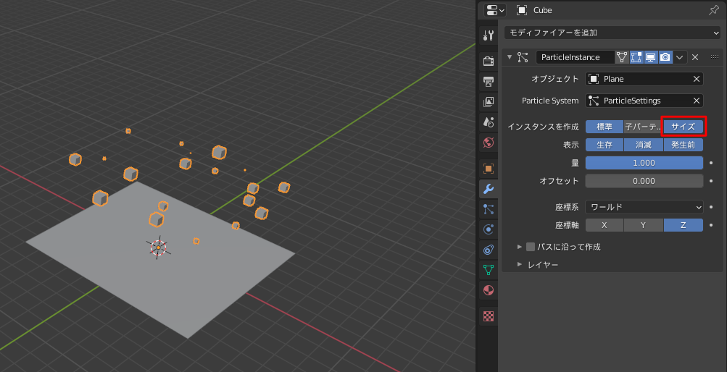Click the ParticleInstance modifier type icon
The image size is (727, 372).
[523, 57]
